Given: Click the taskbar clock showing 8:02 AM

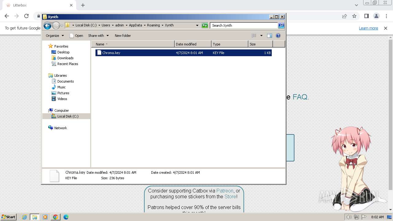Looking at the screenshot, I should coord(377,217).
